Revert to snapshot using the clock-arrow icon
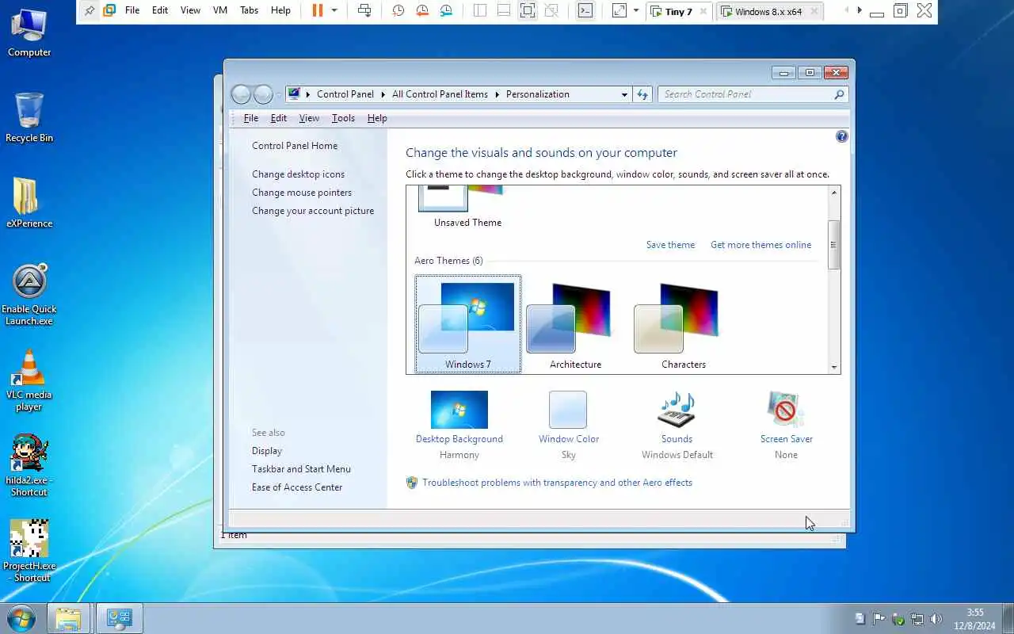 422,10
